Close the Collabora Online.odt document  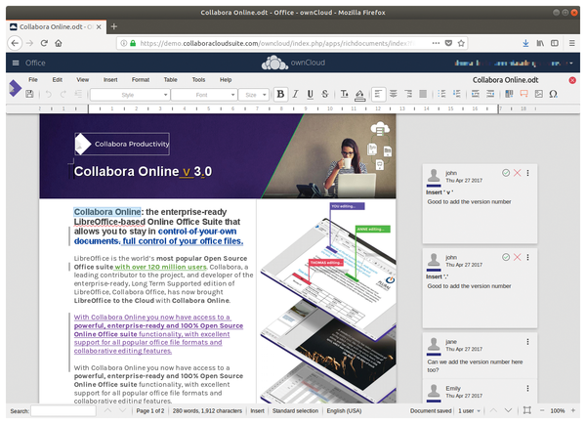coord(572,80)
